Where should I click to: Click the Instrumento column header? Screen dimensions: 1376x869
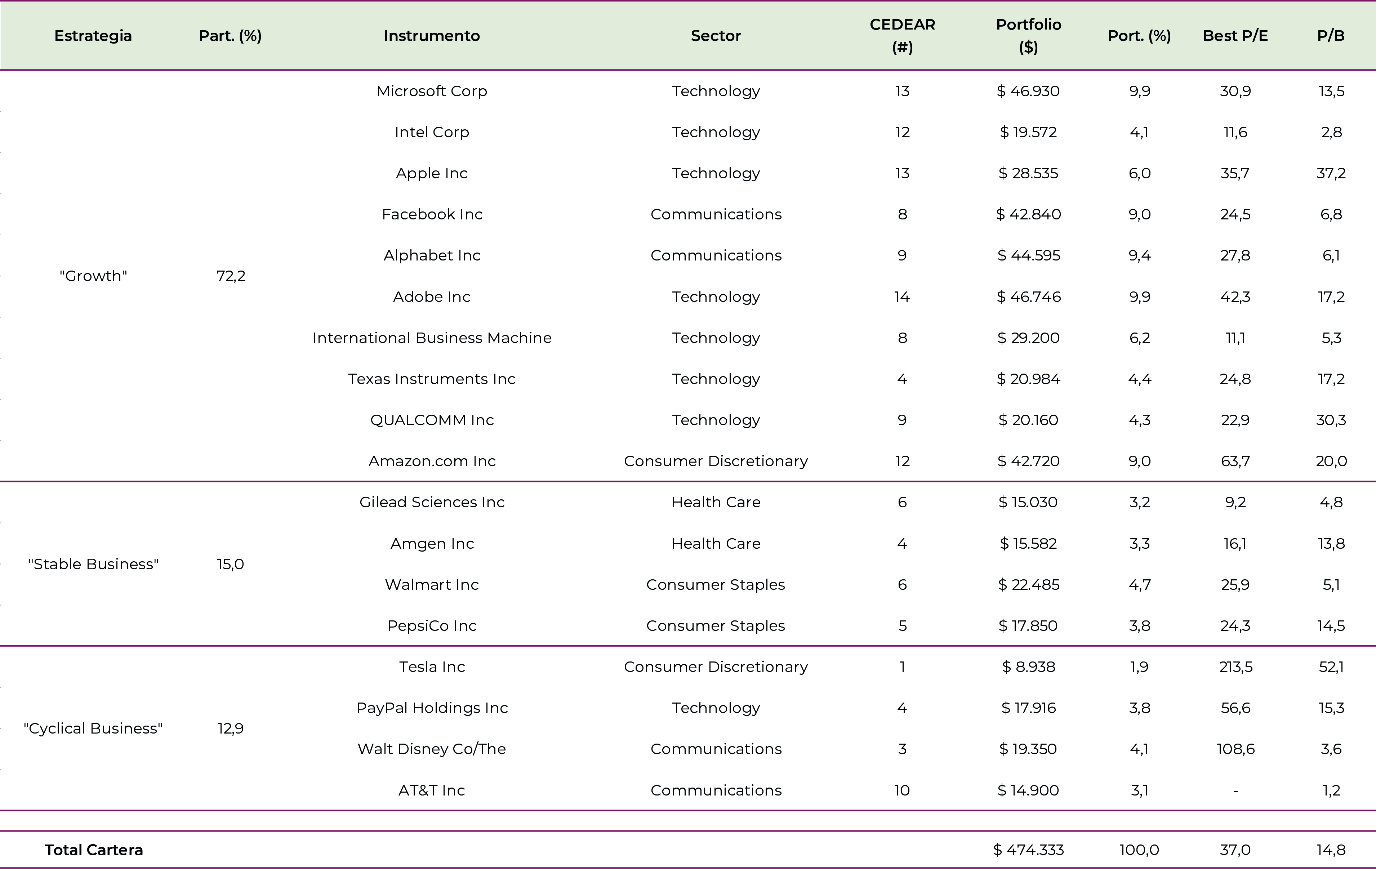(x=431, y=36)
